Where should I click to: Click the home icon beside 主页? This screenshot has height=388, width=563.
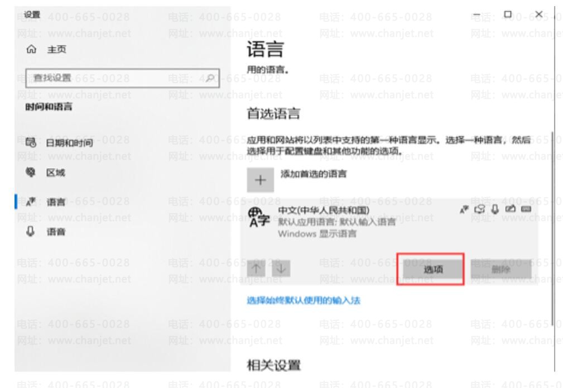(31, 49)
